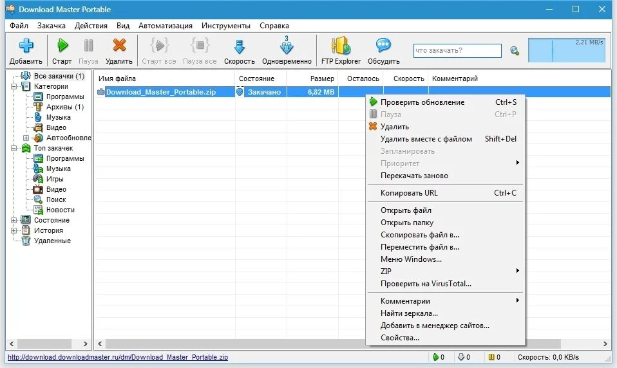
Task: Click the 2,21 MB/s speed graph
Action: 566,50
